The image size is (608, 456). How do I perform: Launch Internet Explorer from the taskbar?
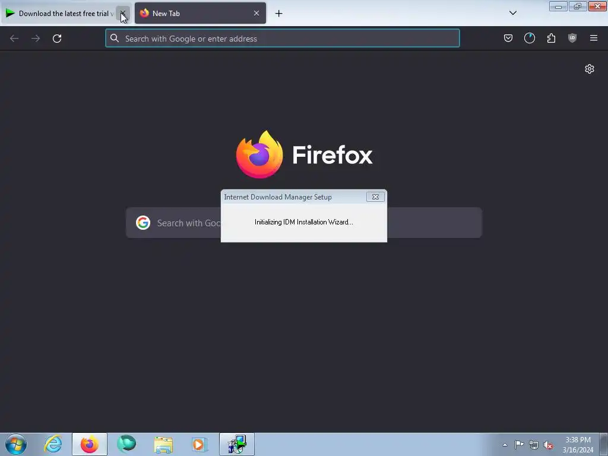click(53, 444)
